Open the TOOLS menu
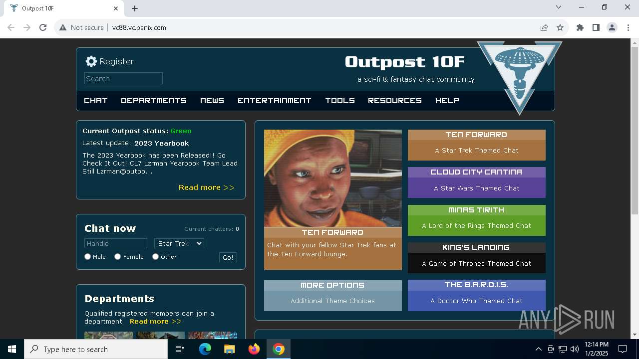Image resolution: width=639 pixels, height=359 pixels. [x=340, y=101]
